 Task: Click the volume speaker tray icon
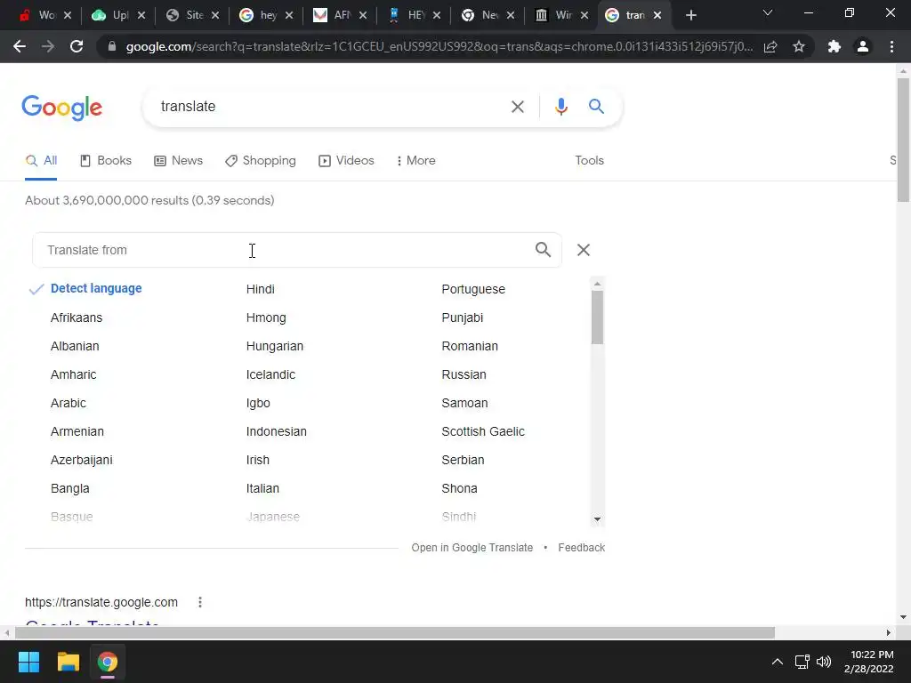point(824,662)
